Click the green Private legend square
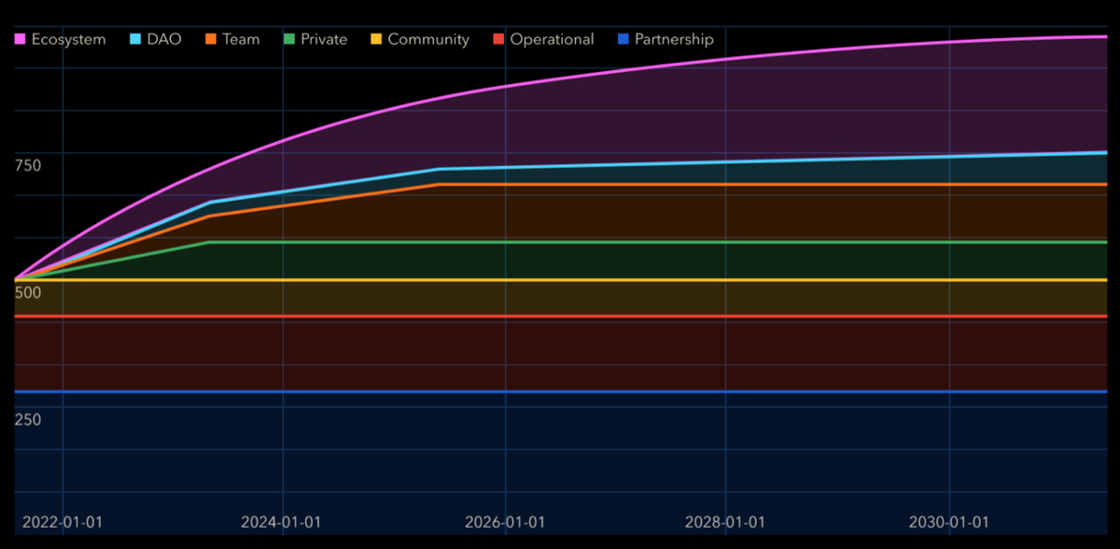The width and height of the screenshot is (1120, 549). click(x=289, y=39)
